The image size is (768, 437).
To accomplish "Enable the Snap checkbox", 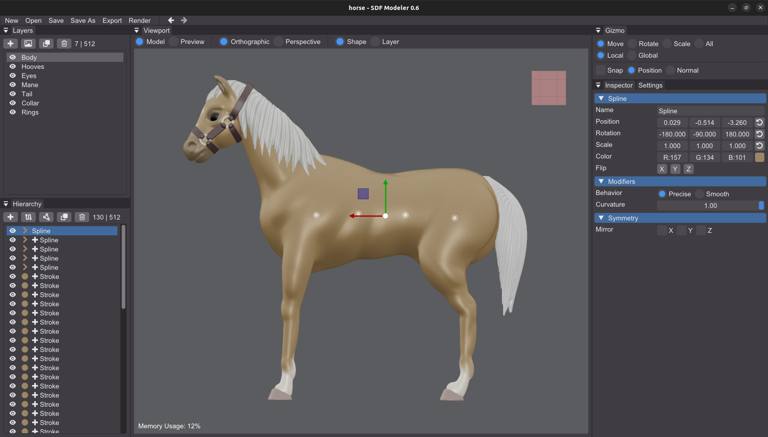I will click(601, 70).
